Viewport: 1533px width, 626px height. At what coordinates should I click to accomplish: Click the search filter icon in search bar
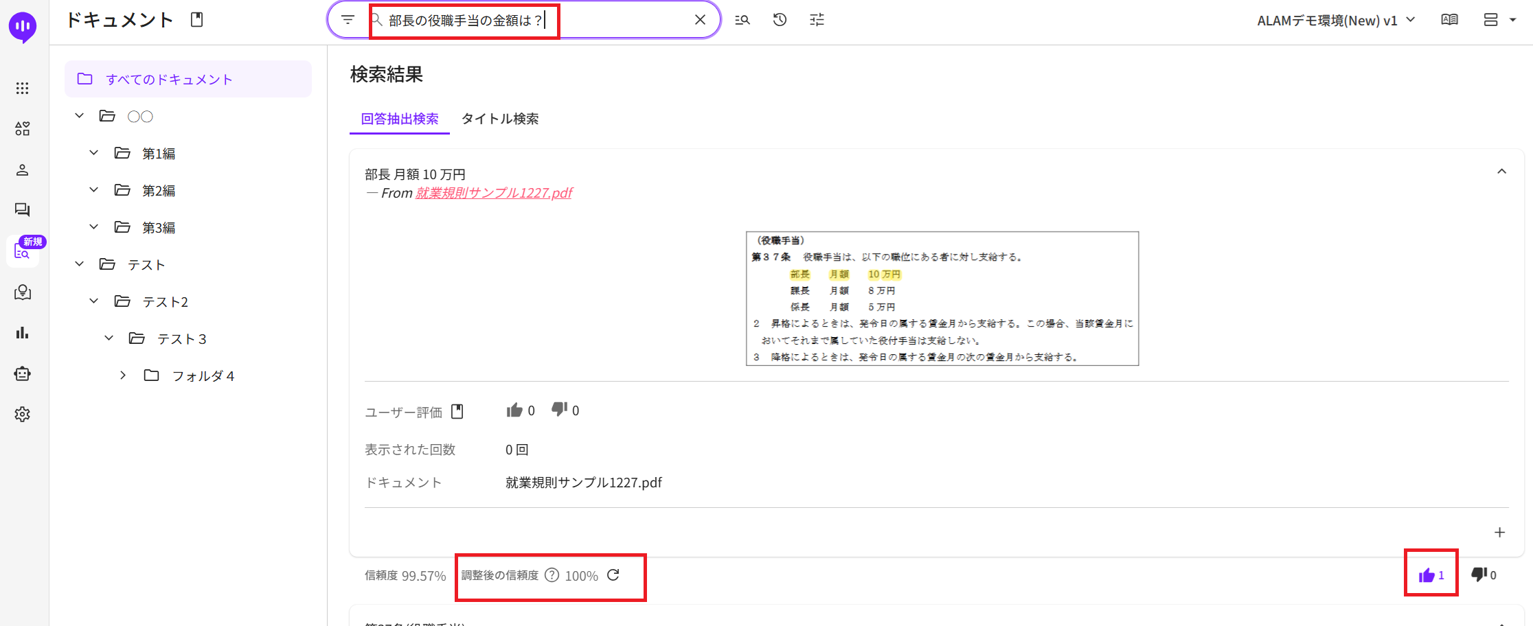[x=348, y=20]
